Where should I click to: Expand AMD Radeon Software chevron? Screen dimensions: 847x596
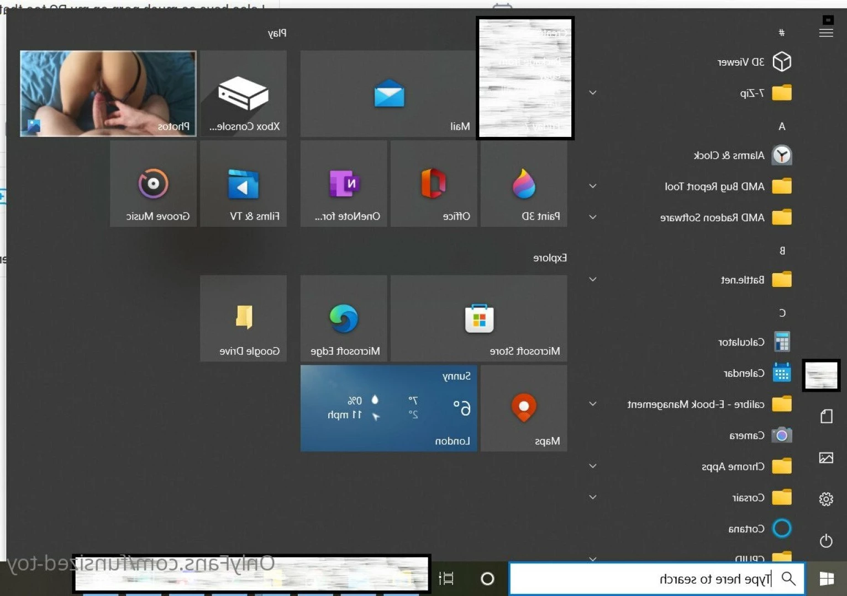pyautogui.click(x=593, y=217)
